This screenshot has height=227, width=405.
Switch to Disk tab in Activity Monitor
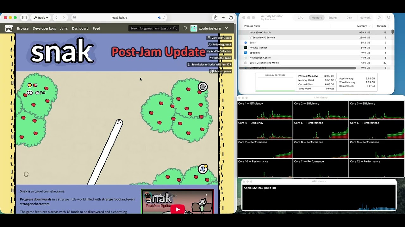click(x=349, y=18)
